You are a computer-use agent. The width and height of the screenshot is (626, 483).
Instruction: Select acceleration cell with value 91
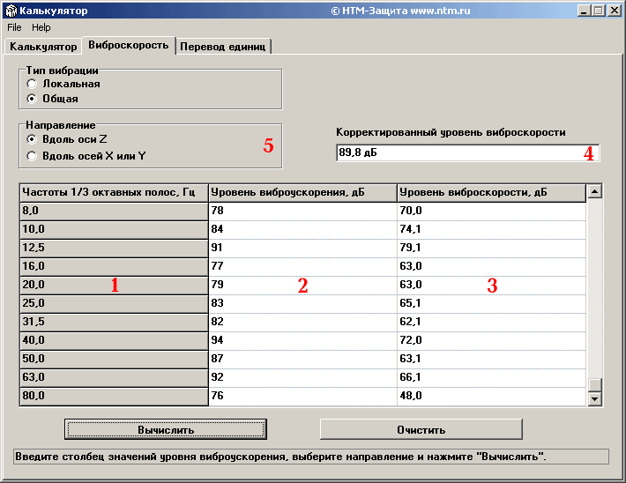[x=302, y=249]
